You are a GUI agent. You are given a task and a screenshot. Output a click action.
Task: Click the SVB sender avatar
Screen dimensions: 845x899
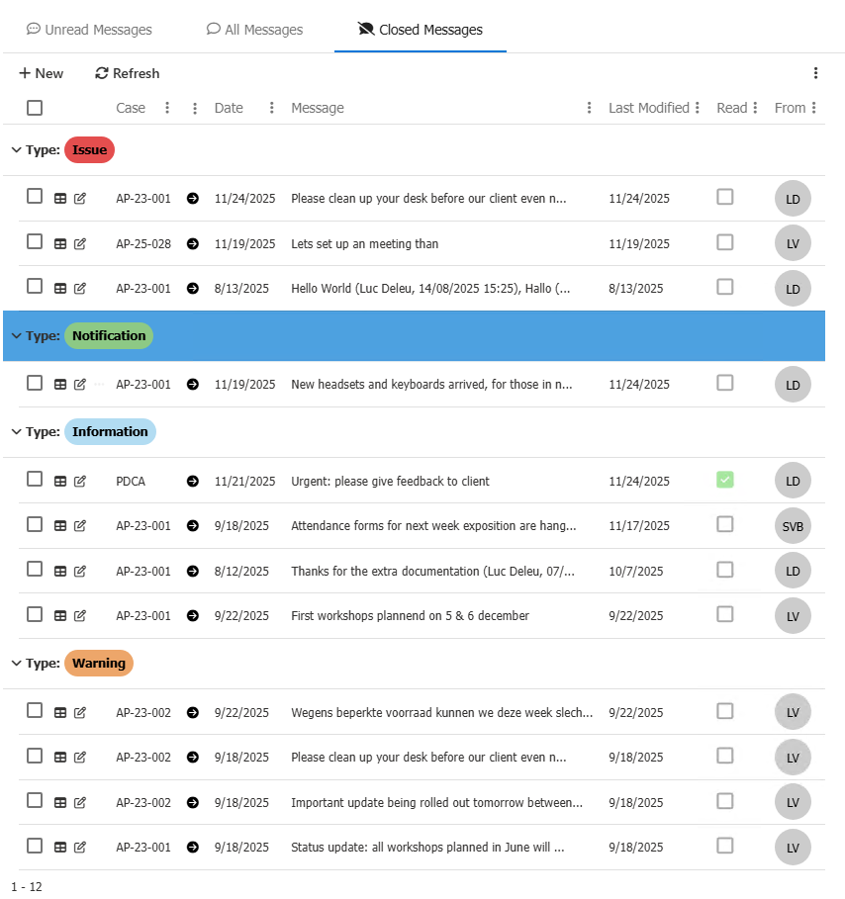pos(793,526)
